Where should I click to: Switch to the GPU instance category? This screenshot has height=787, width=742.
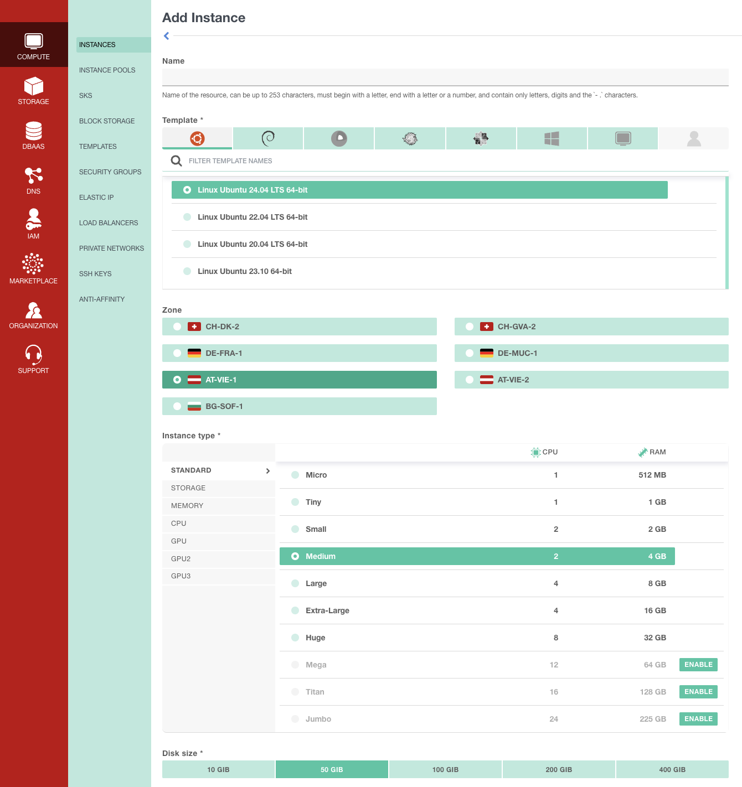[x=218, y=541]
